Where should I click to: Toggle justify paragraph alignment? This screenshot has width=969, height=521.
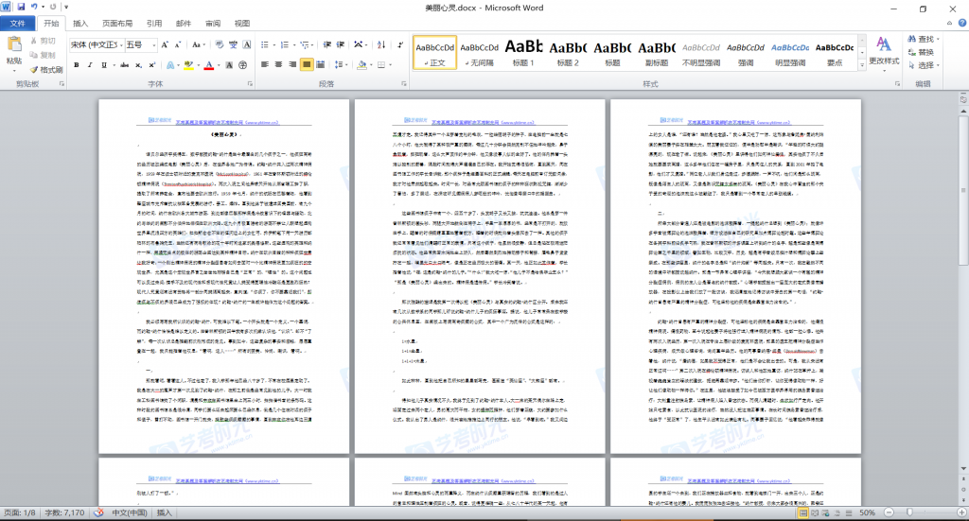[306, 65]
